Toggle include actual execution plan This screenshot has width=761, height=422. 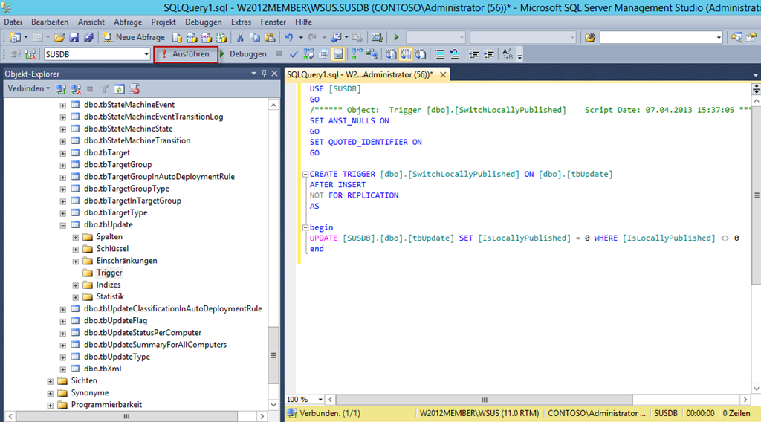coord(357,54)
